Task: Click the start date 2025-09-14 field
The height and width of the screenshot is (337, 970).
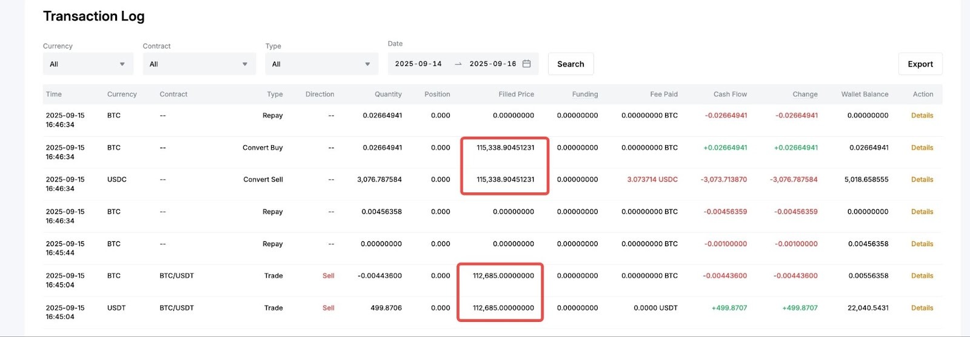Action: tap(418, 64)
